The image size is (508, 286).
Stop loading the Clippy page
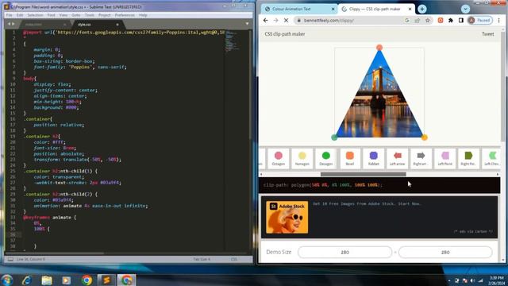coord(286,20)
